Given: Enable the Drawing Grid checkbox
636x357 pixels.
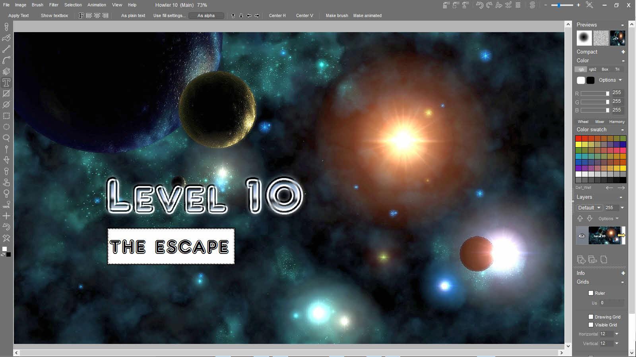Looking at the screenshot, I should tap(591, 317).
